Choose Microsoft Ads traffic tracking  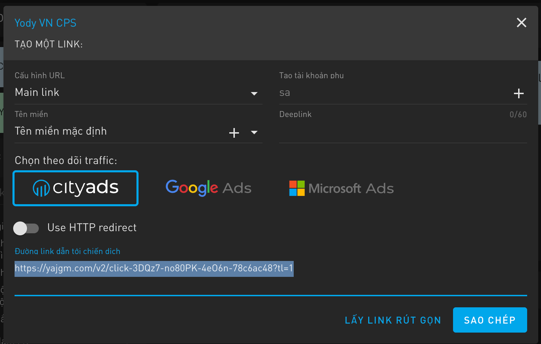(x=342, y=188)
